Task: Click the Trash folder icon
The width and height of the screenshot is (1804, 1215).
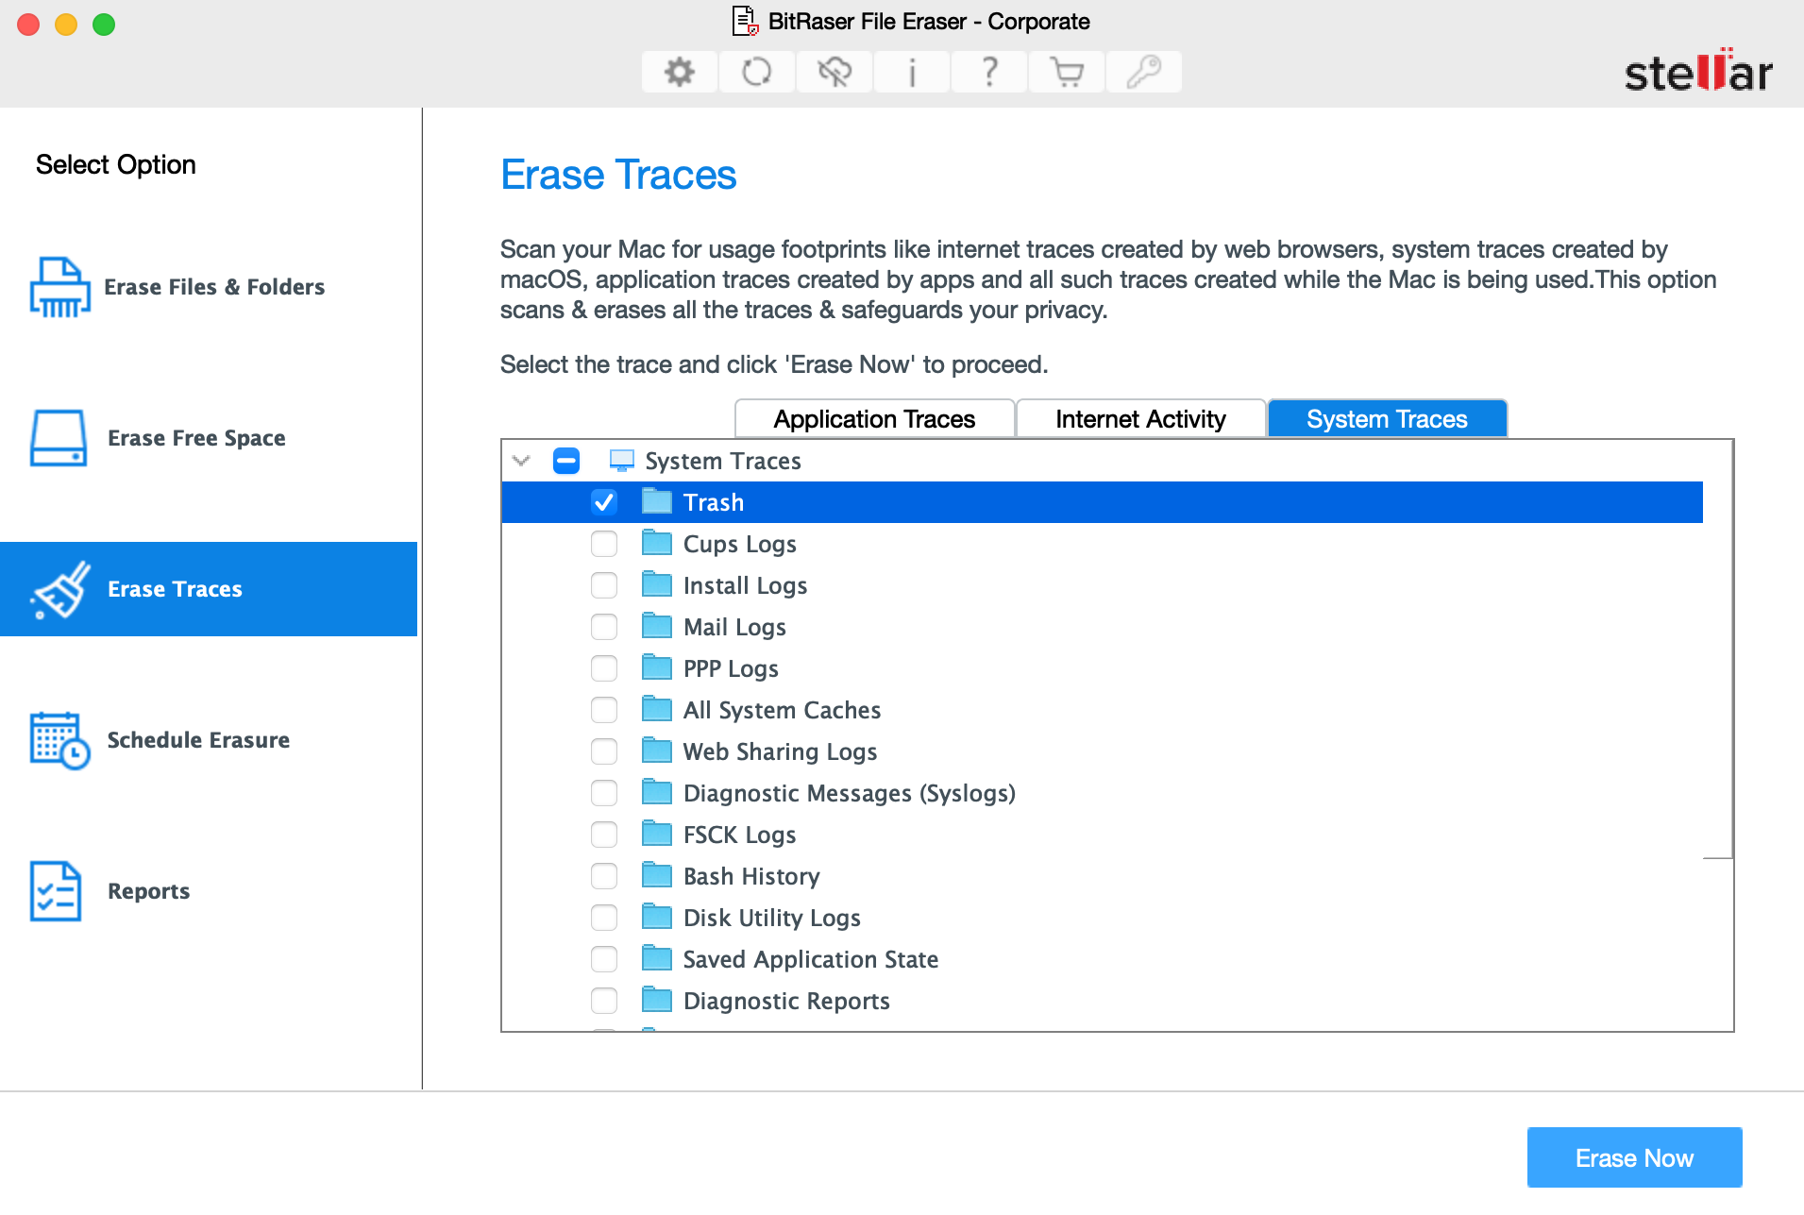Action: tap(657, 501)
